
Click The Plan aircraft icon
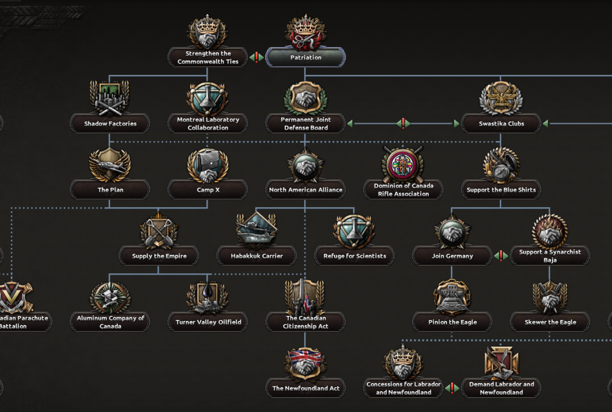pyautogui.click(x=110, y=165)
